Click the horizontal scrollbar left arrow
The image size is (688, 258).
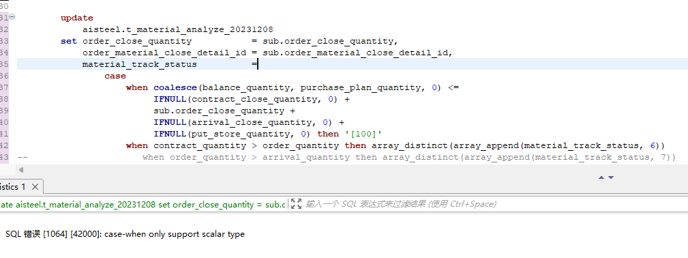point(20,170)
